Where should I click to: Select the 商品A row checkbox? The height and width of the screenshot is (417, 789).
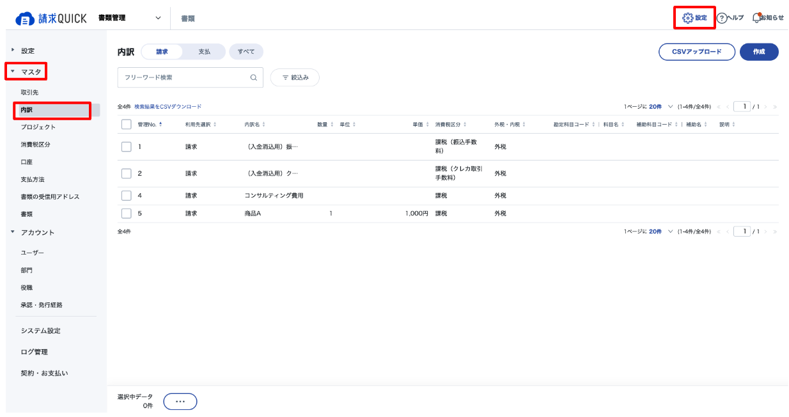126,214
